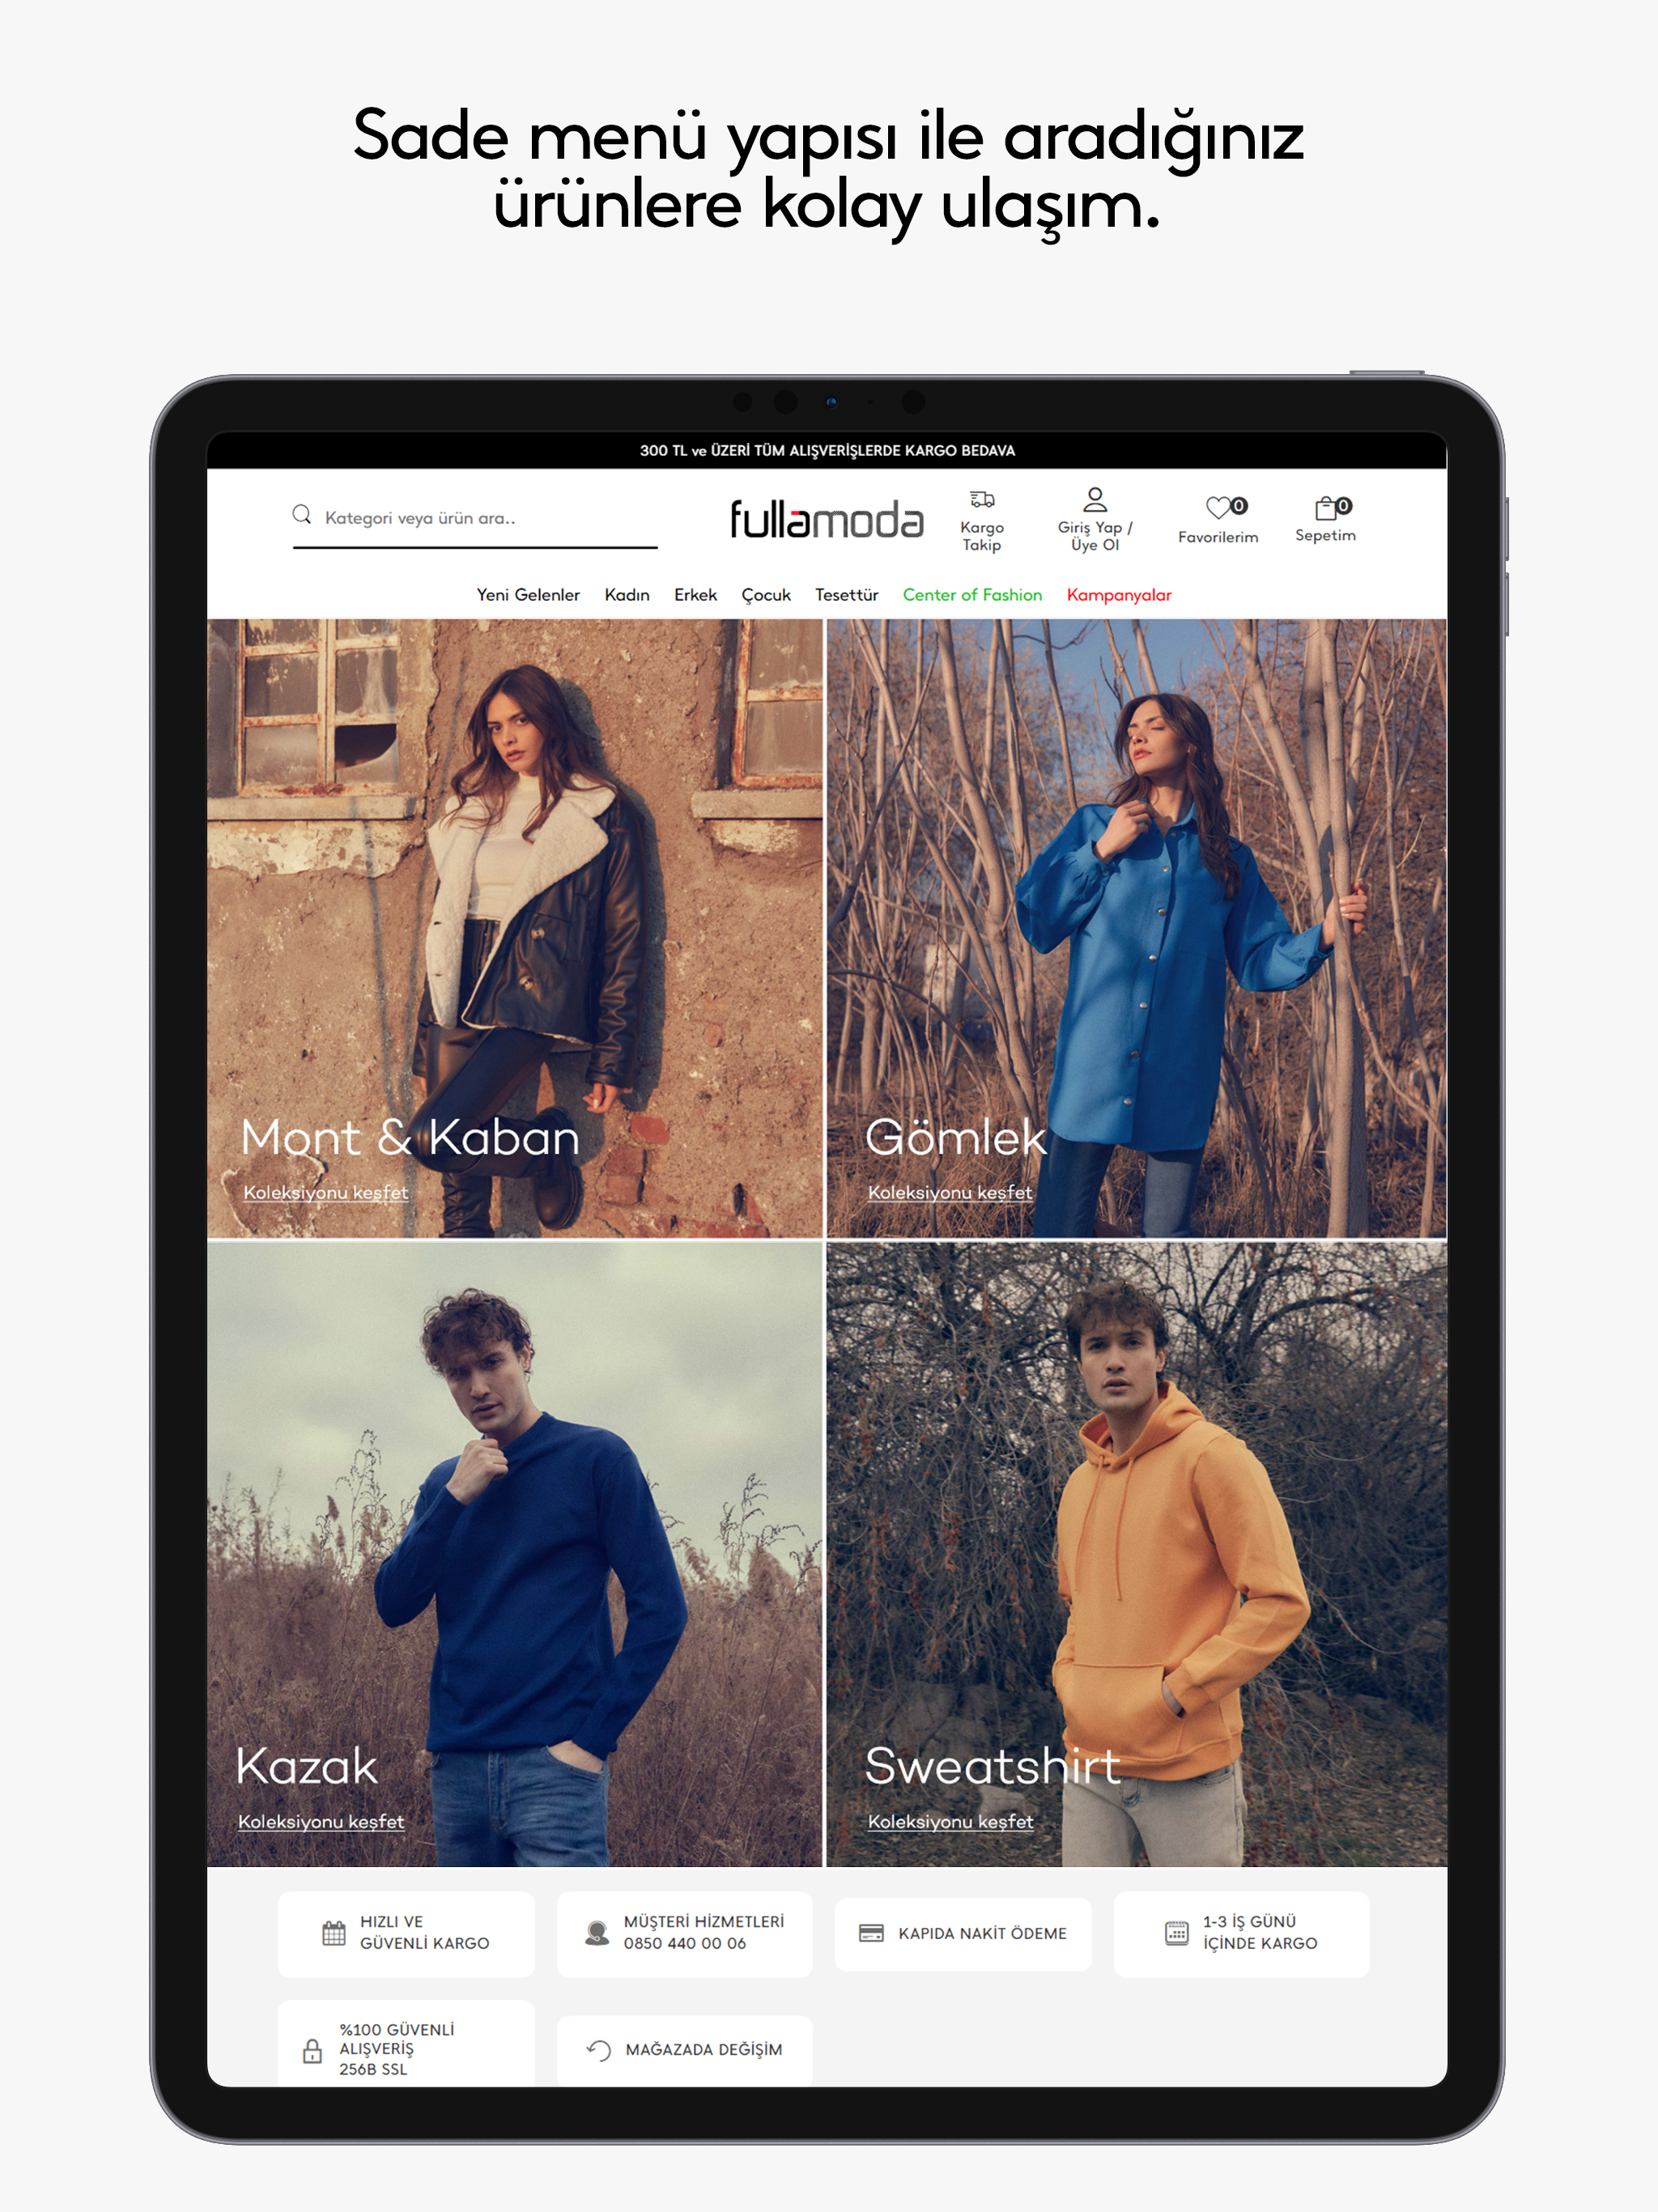Open Favorilerim heart icon
The image size is (1658, 2212).
[x=1218, y=508]
